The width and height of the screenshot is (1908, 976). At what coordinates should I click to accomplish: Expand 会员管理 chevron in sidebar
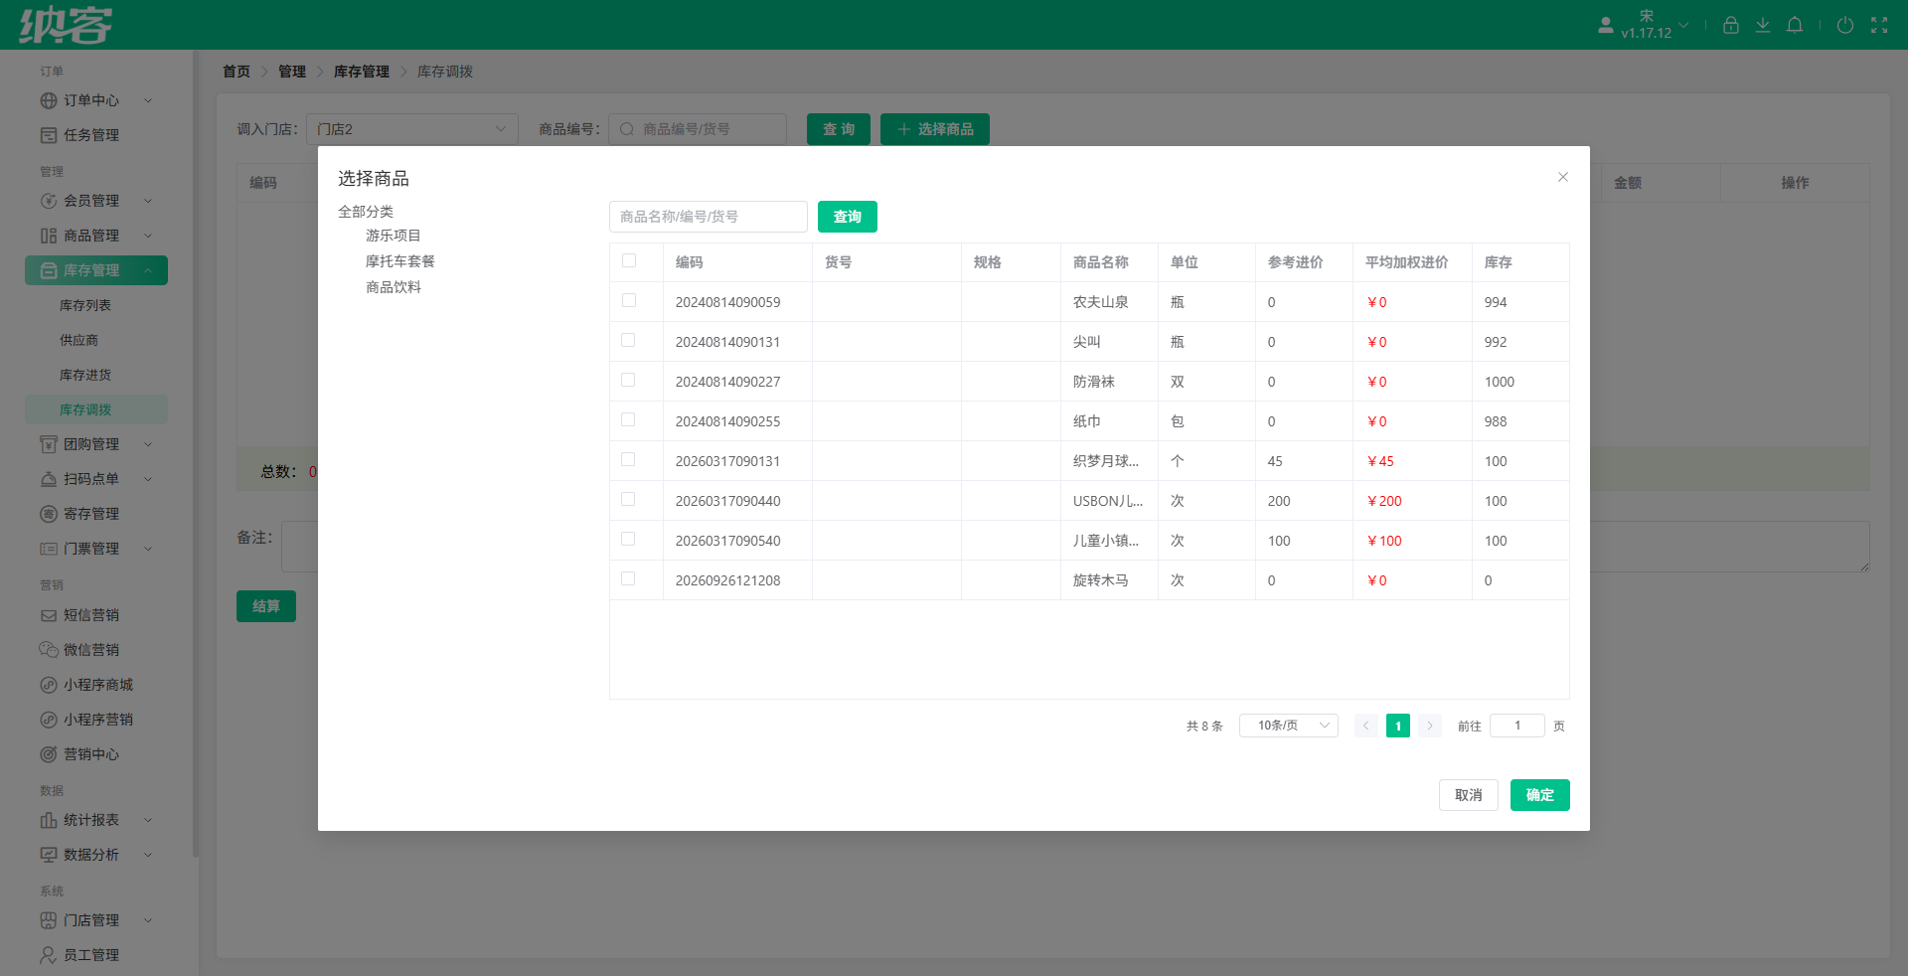point(148,201)
